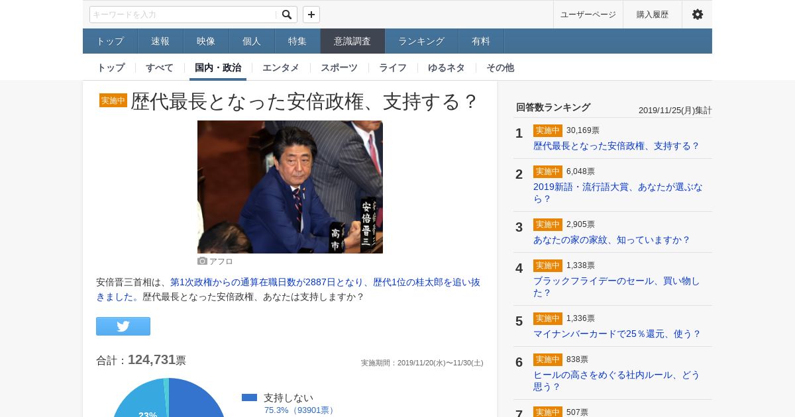Image resolution: width=795 pixels, height=417 pixels.
Task: Open the 速報 nav tab
Action: (x=160, y=41)
